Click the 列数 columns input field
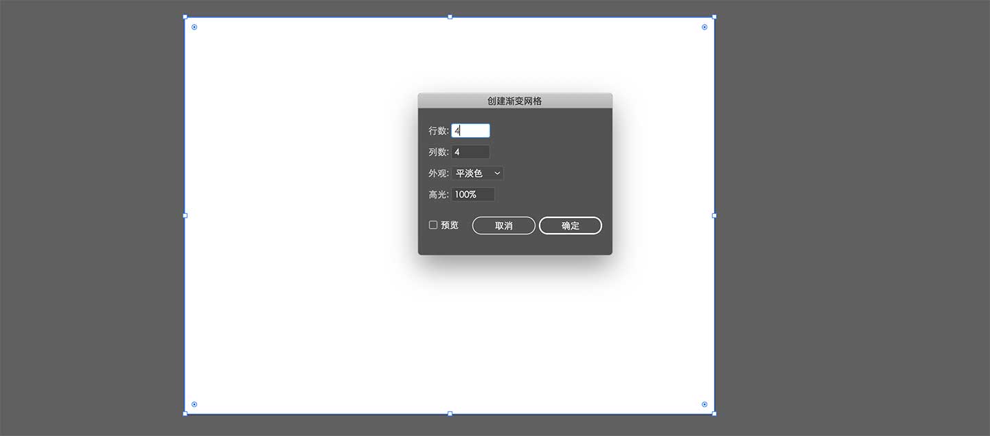Viewport: 990px width, 436px height. (x=470, y=152)
